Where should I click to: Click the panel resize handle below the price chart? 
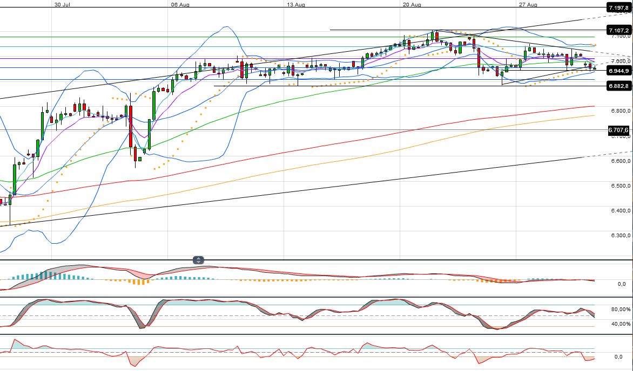pyautogui.click(x=198, y=260)
